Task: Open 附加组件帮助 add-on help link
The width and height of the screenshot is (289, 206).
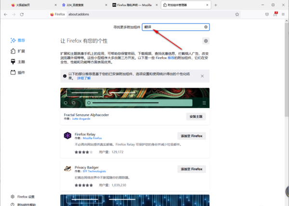Action: tap(23, 205)
